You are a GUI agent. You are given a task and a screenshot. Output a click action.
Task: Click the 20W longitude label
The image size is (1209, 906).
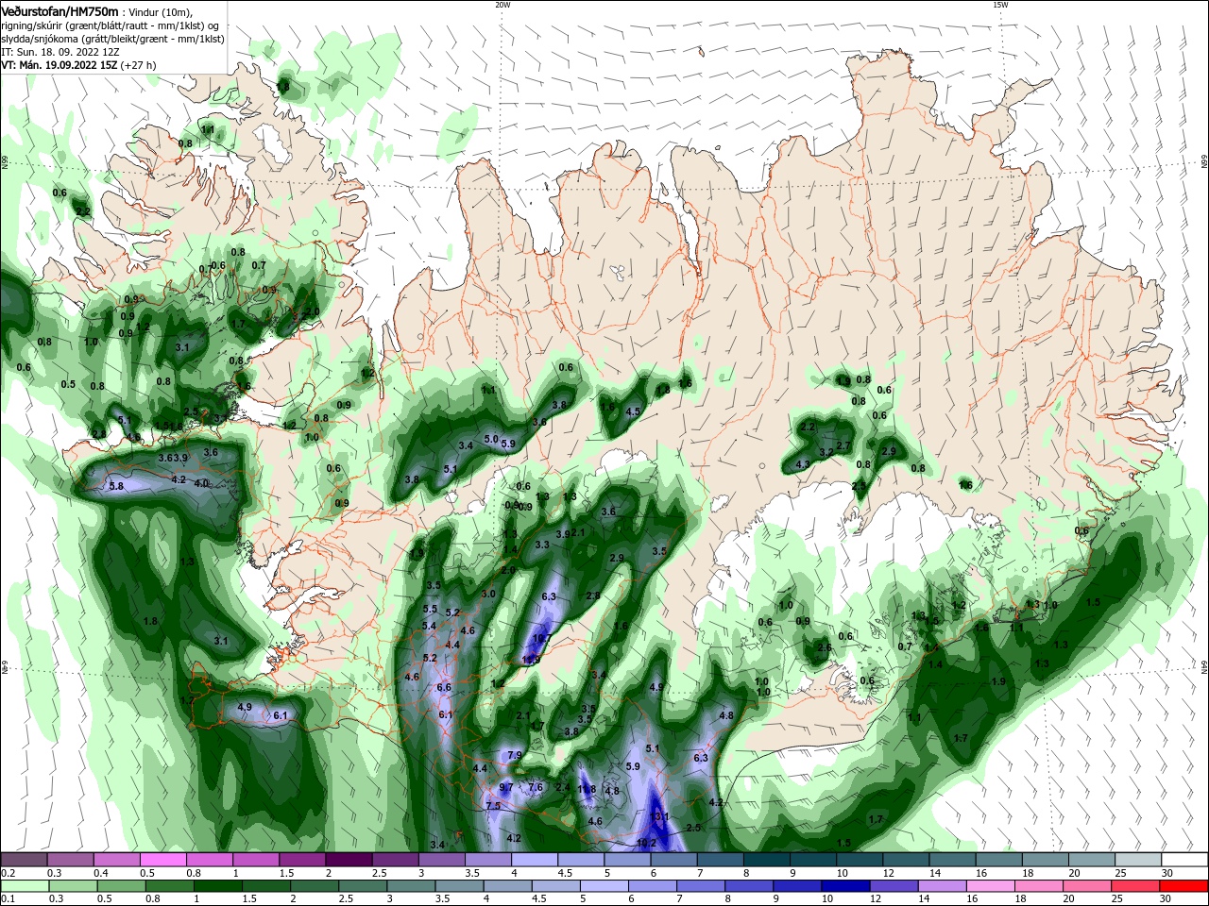(x=502, y=5)
